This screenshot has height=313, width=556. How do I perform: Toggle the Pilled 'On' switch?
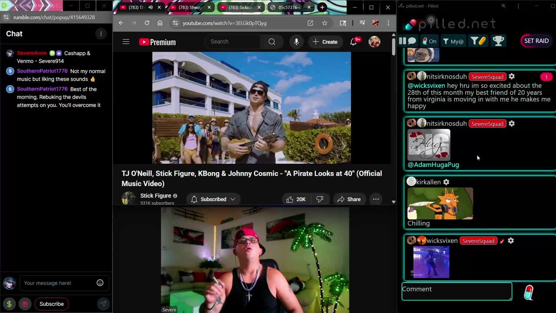[429, 41]
